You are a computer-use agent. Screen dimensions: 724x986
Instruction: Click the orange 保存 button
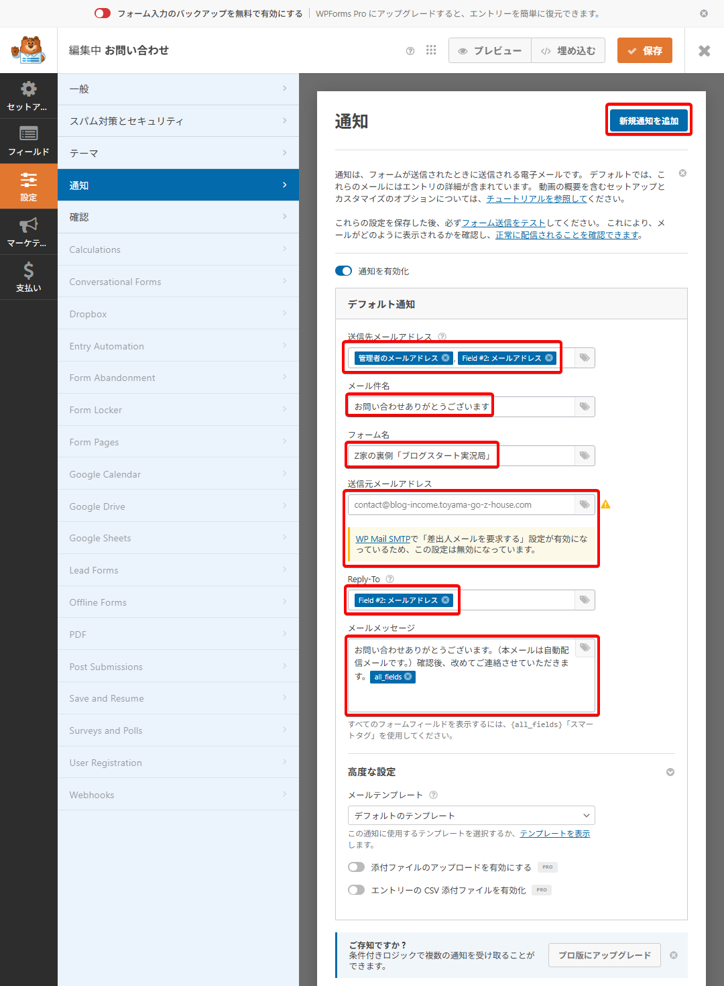click(x=644, y=51)
